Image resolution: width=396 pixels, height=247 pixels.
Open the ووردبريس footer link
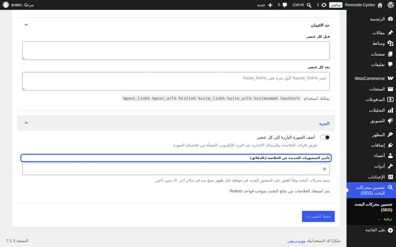point(297,241)
